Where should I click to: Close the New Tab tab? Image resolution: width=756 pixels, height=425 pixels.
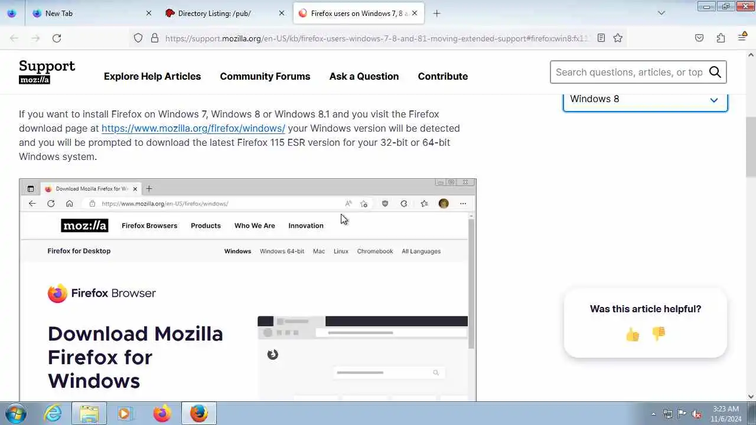pyautogui.click(x=149, y=13)
